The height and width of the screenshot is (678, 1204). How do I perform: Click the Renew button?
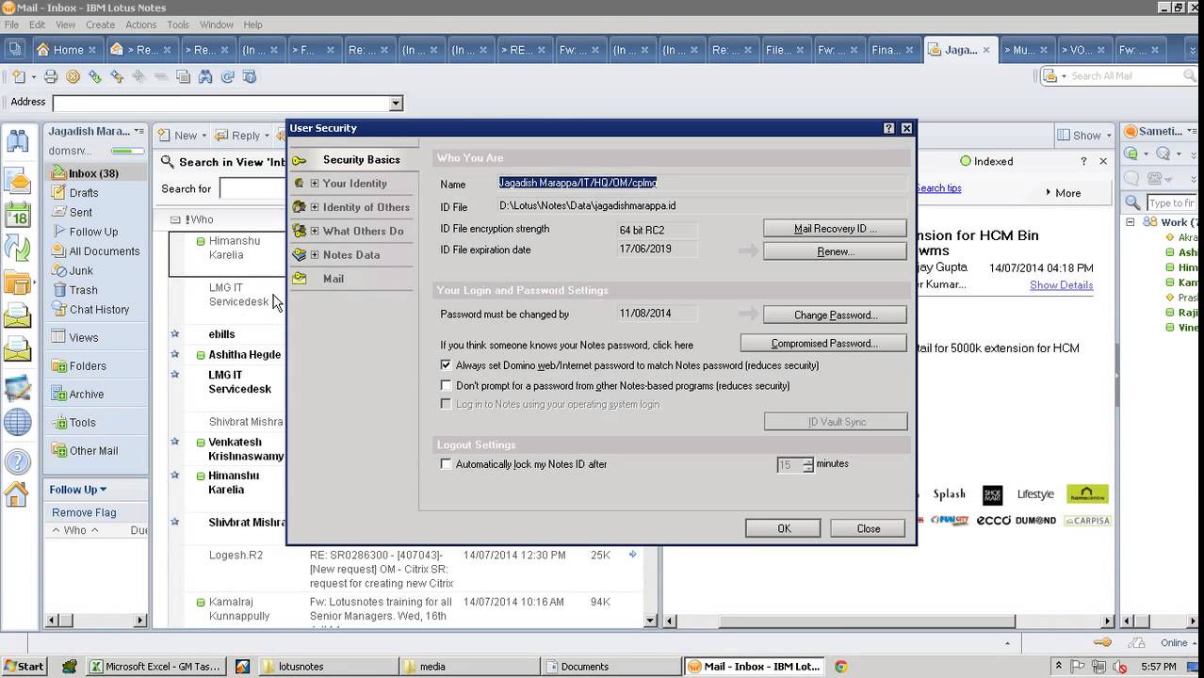(x=835, y=251)
